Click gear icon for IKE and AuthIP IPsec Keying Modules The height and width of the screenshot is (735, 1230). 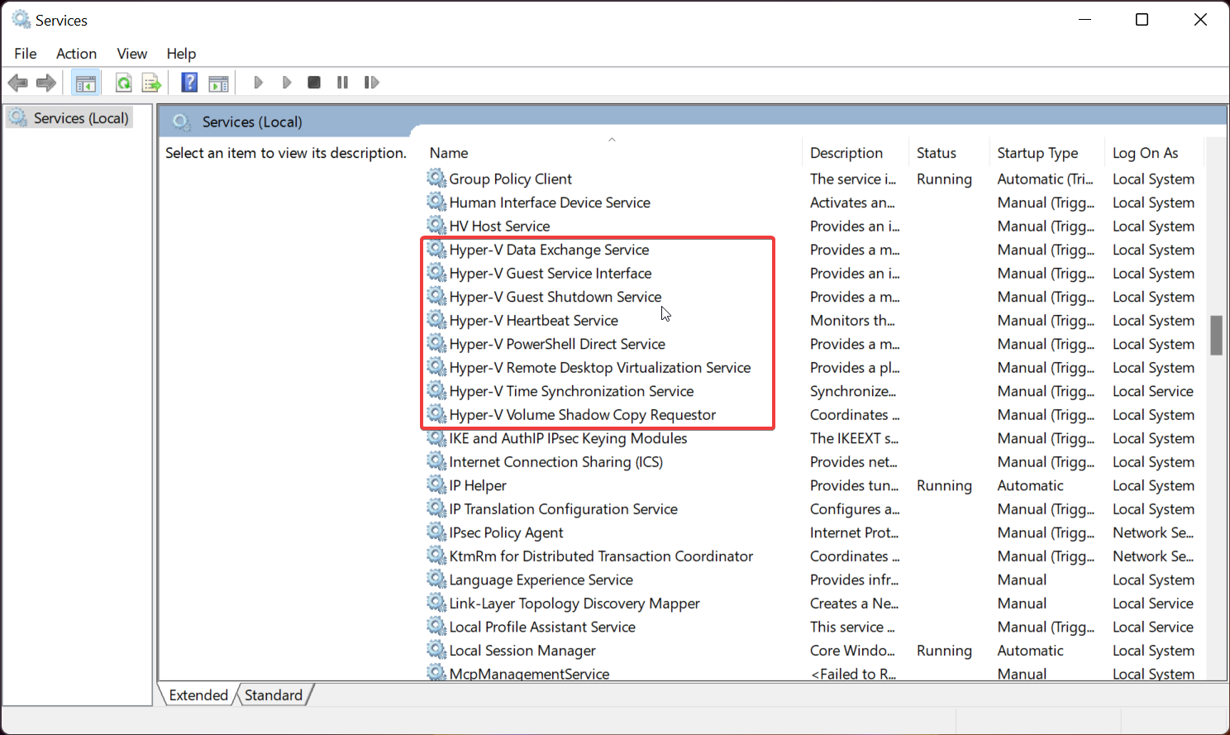(x=436, y=438)
